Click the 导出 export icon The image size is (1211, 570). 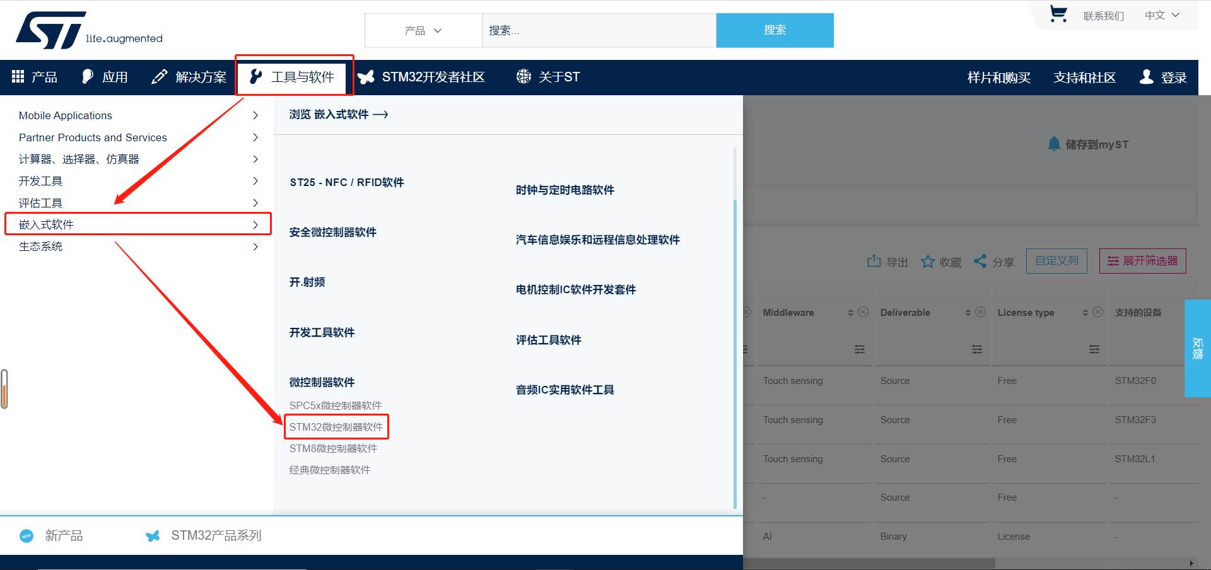click(874, 261)
